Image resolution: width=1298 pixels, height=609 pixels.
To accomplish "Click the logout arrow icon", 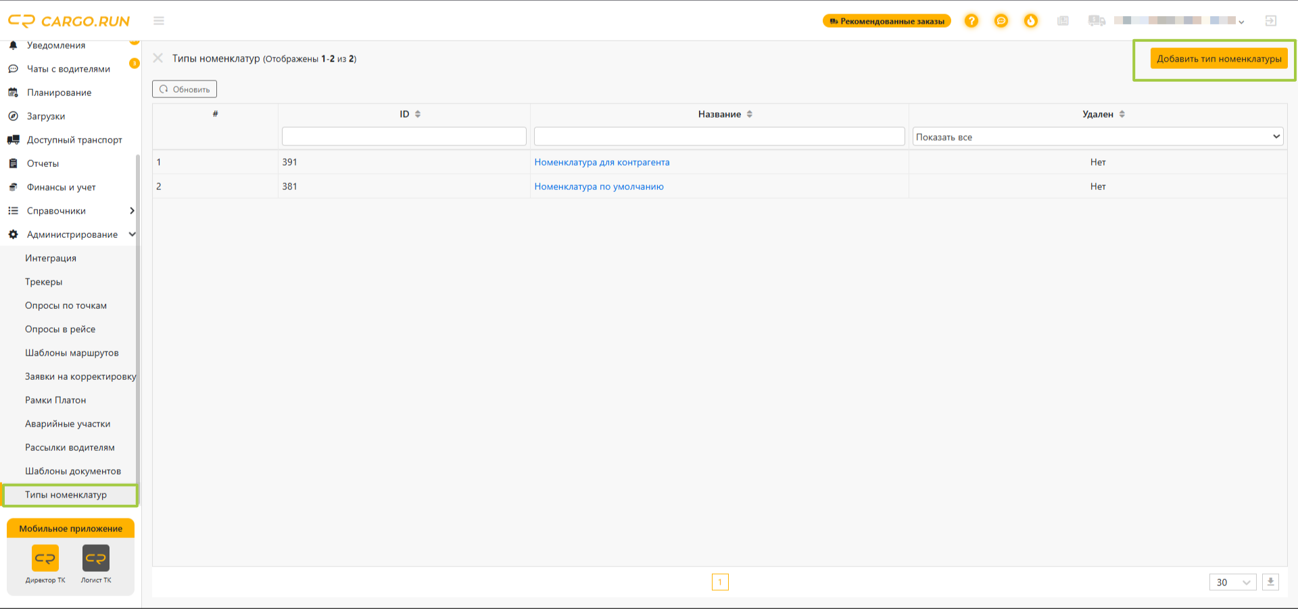I will coord(1271,21).
